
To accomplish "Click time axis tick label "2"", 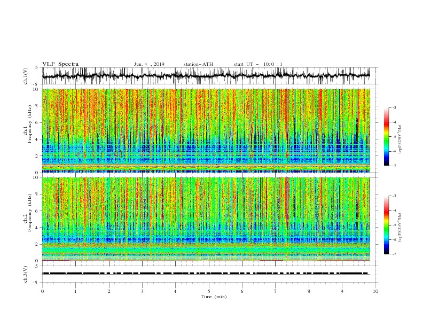I will tap(109, 291).
